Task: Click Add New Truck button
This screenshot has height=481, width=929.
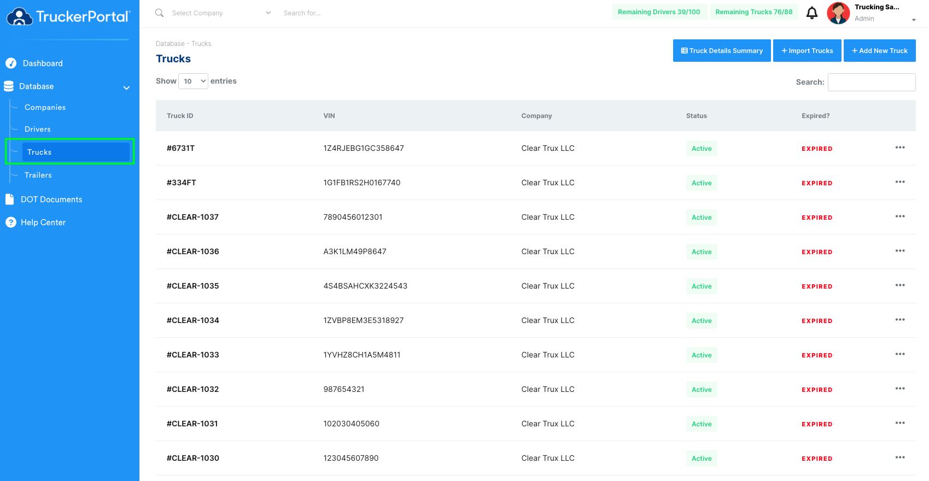Action: pos(879,50)
